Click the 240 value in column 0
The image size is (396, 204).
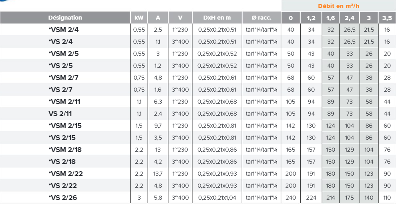click(291, 198)
